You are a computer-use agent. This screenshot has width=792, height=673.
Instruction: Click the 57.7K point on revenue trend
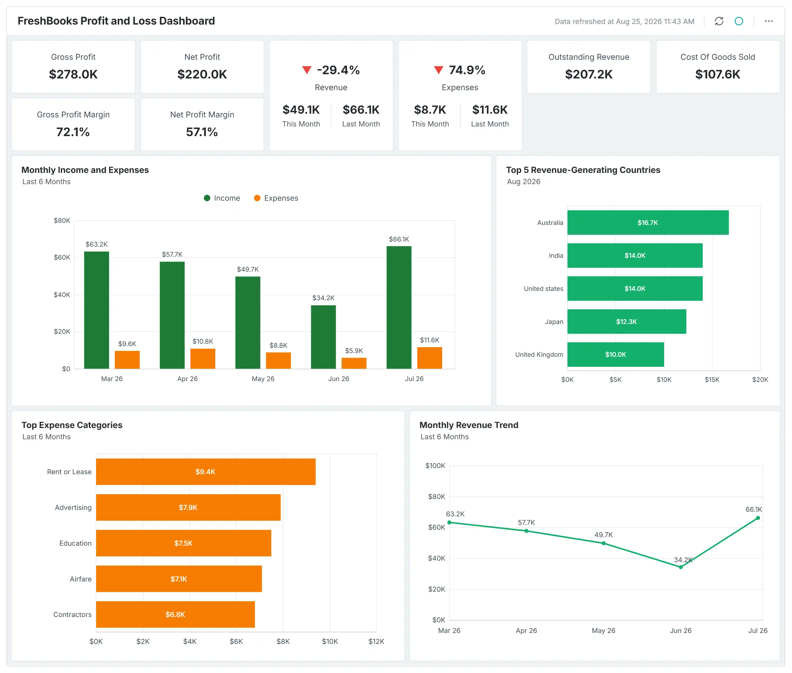point(526,531)
